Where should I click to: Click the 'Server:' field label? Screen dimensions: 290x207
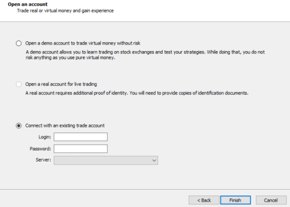point(43,160)
